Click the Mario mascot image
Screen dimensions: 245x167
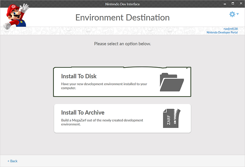pyautogui.click(x=16, y=16)
